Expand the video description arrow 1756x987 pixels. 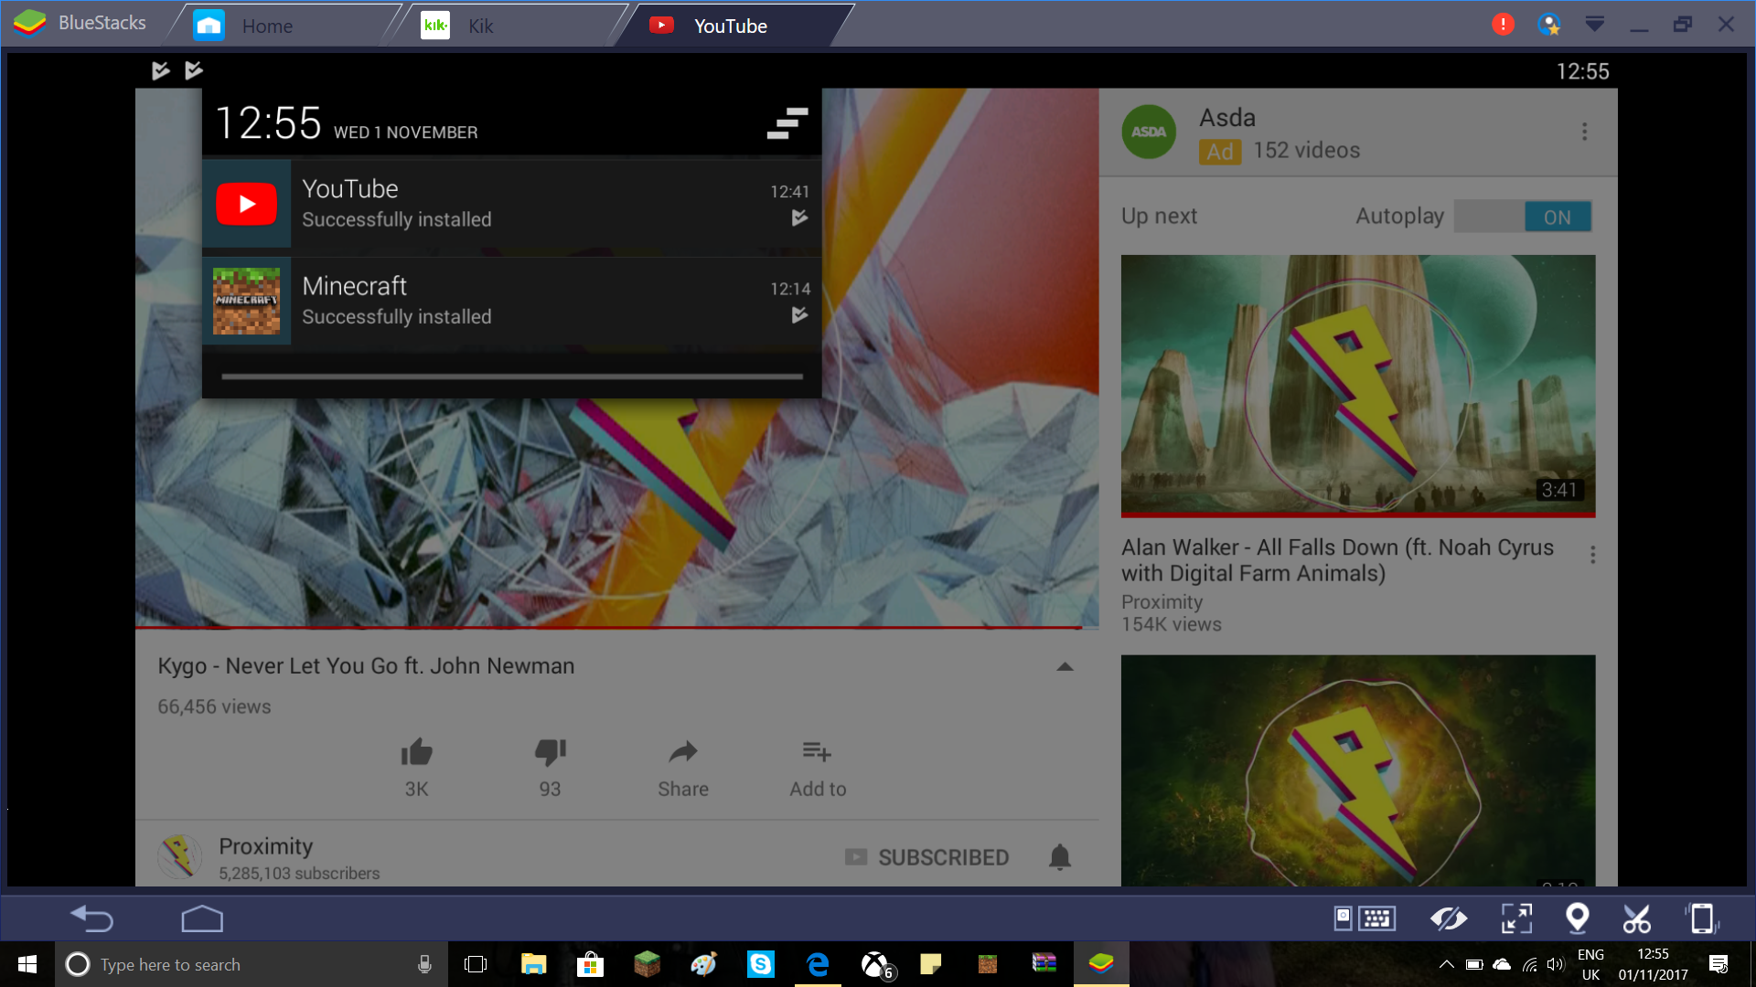click(1065, 667)
